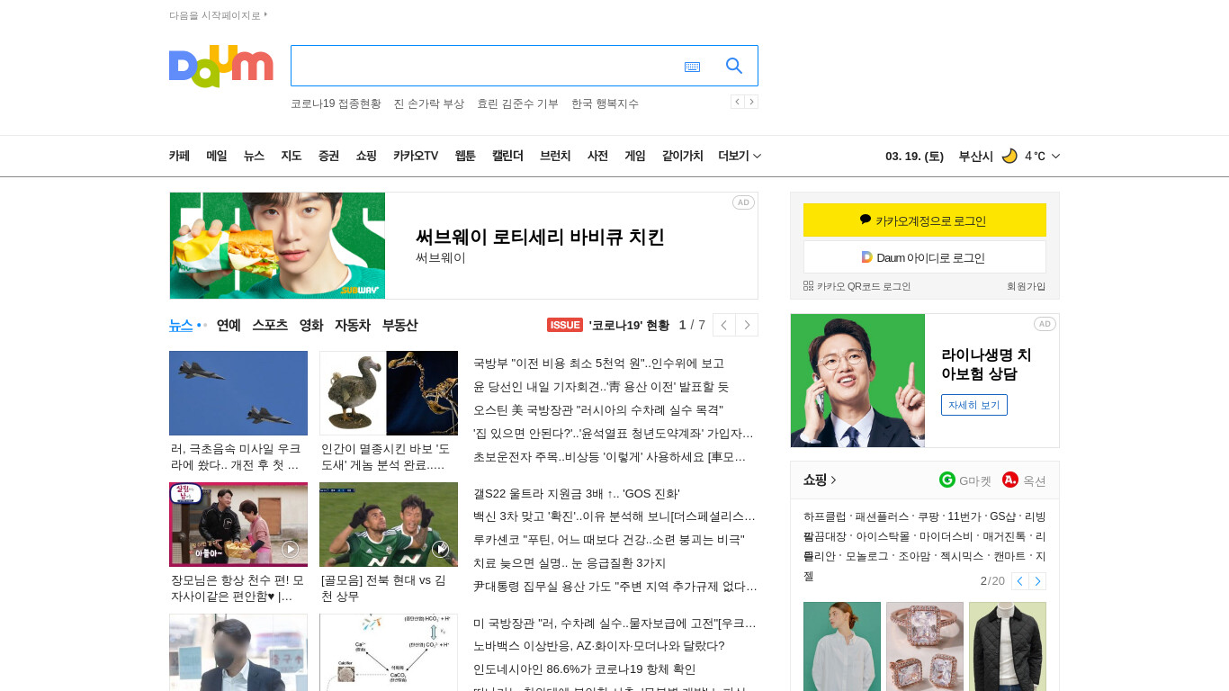Screen dimensions: 1229x691
Task: Switch to the 부동산 tab
Action: (x=399, y=325)
